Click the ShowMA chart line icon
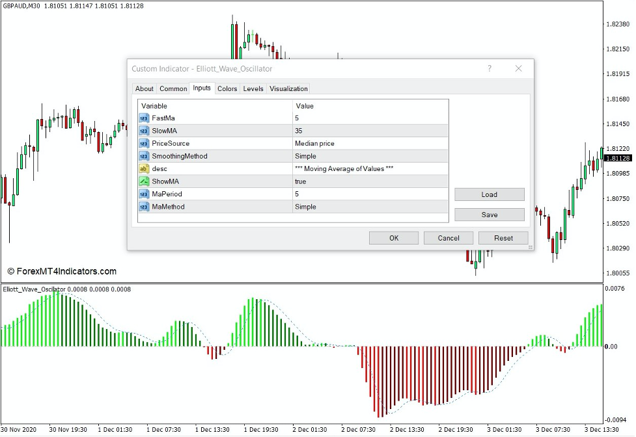Image resolution: width=636 pixels, height=437 pixels. click(x=143, y=181)
